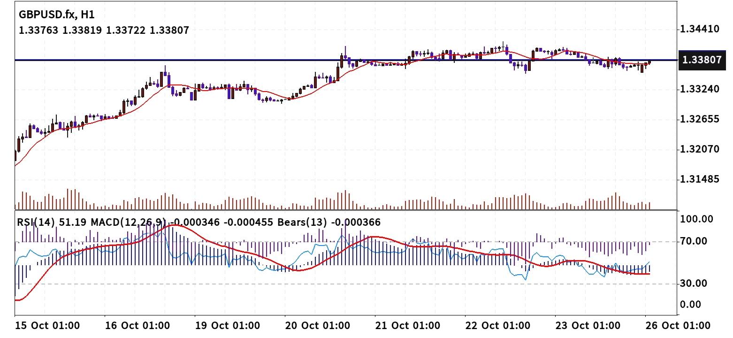
Task: Select the horizontal blue price level line
Action: pos(346,60)
